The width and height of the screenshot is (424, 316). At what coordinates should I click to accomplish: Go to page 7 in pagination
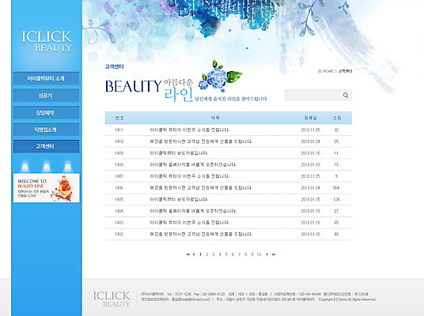coord(240,254)
